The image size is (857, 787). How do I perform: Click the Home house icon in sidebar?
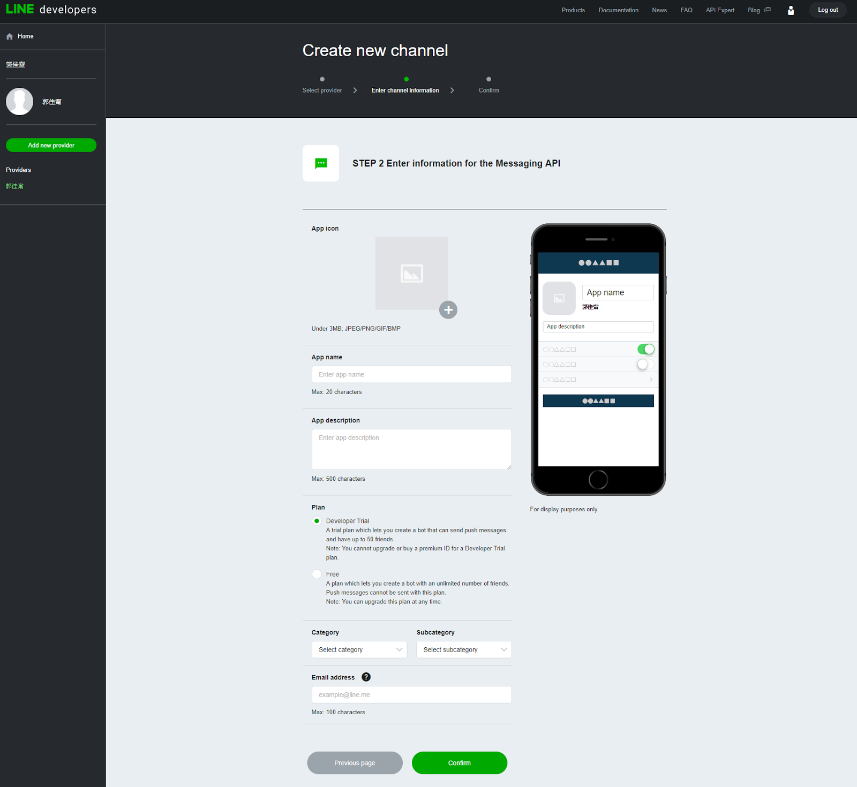(x=10, y=36)
